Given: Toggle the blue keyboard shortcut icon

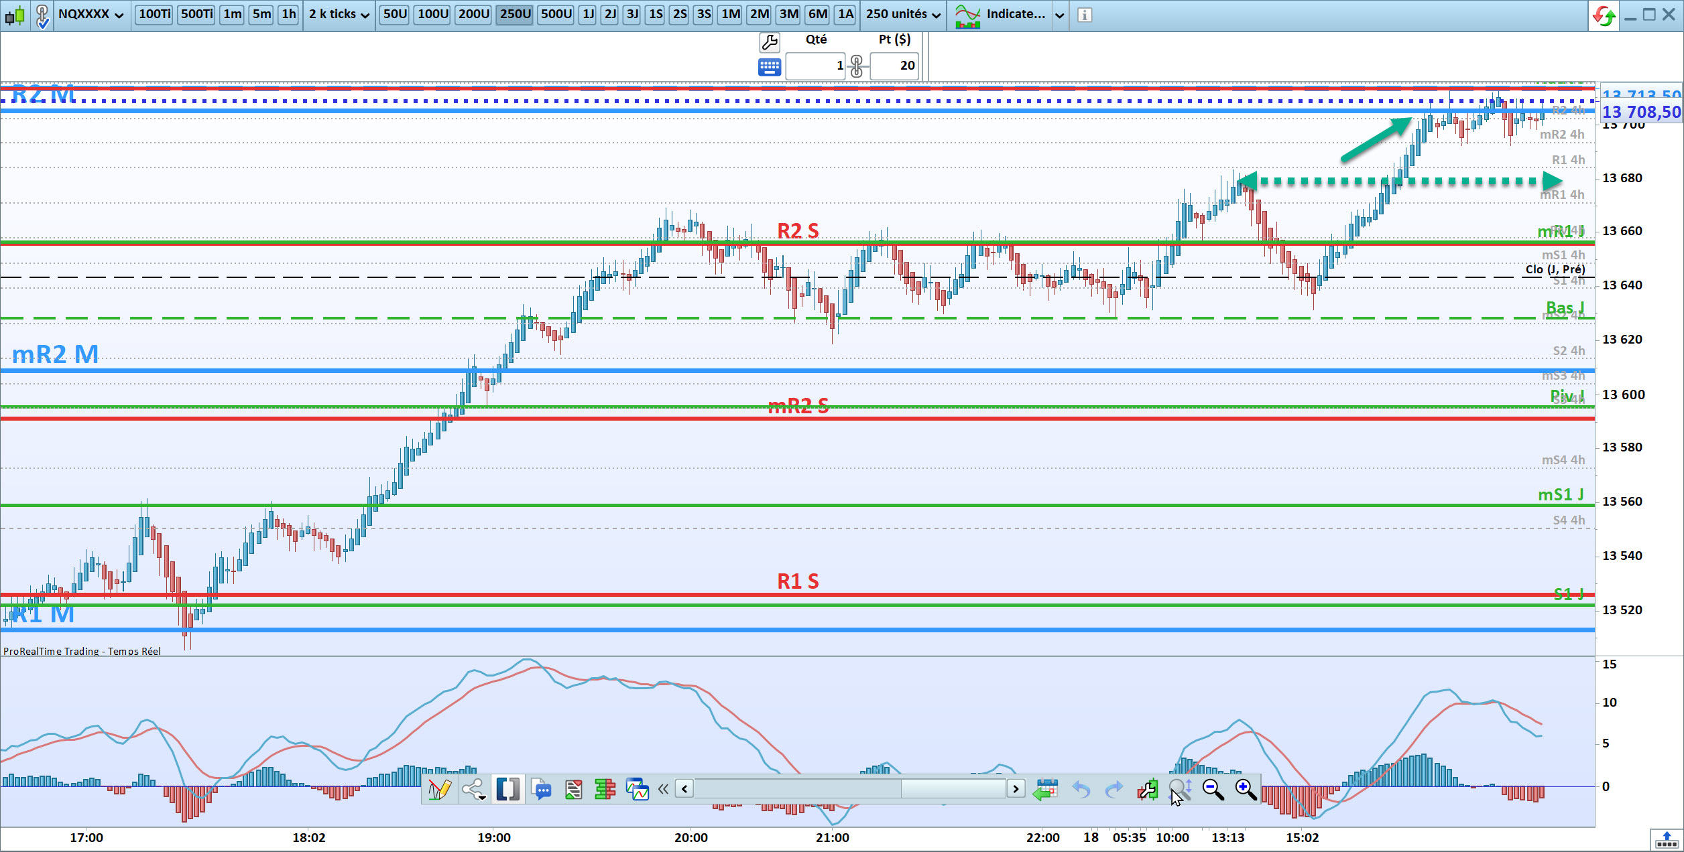Looking at the screenshot, I should [769, 66].
